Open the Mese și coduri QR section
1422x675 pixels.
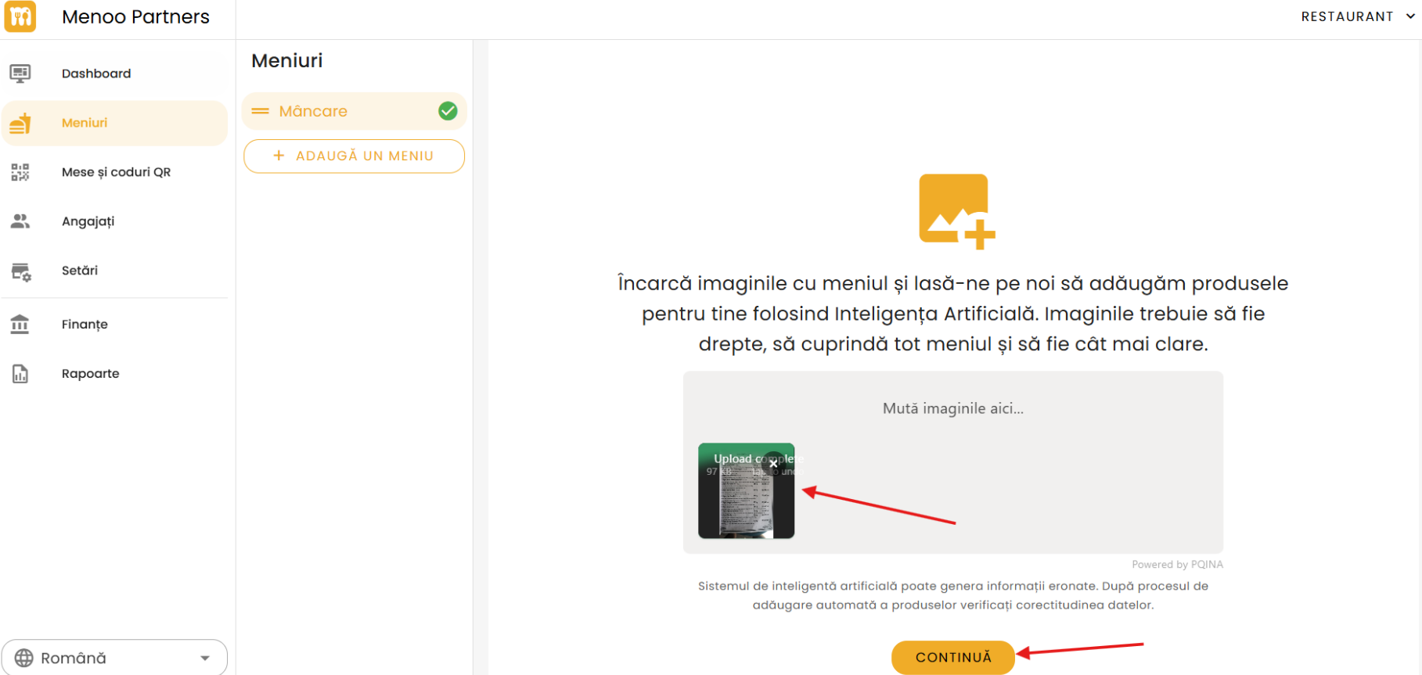click(116, 172)
